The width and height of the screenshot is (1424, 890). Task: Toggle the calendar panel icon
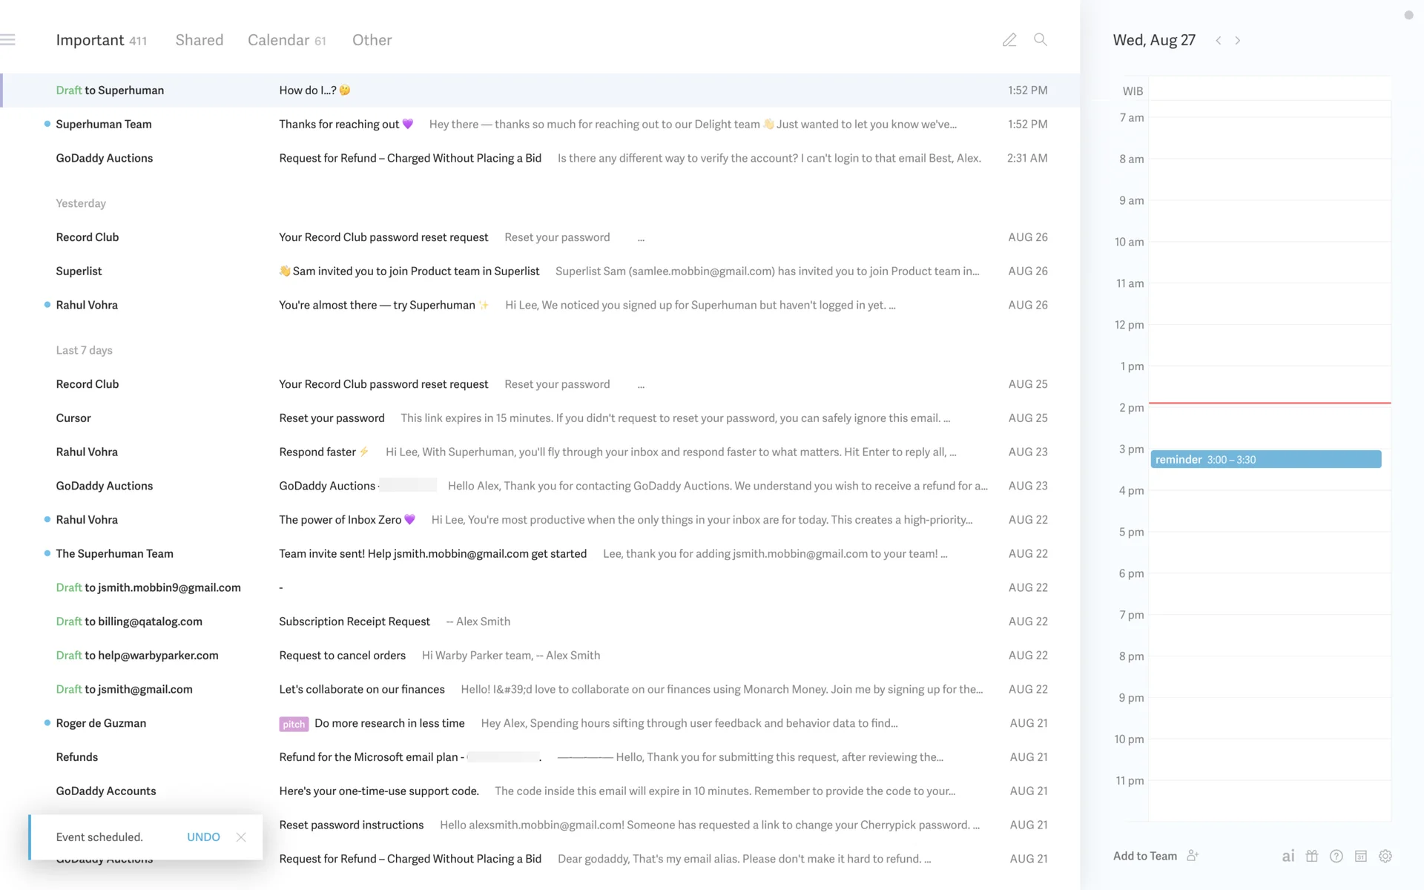point(1360,856)
